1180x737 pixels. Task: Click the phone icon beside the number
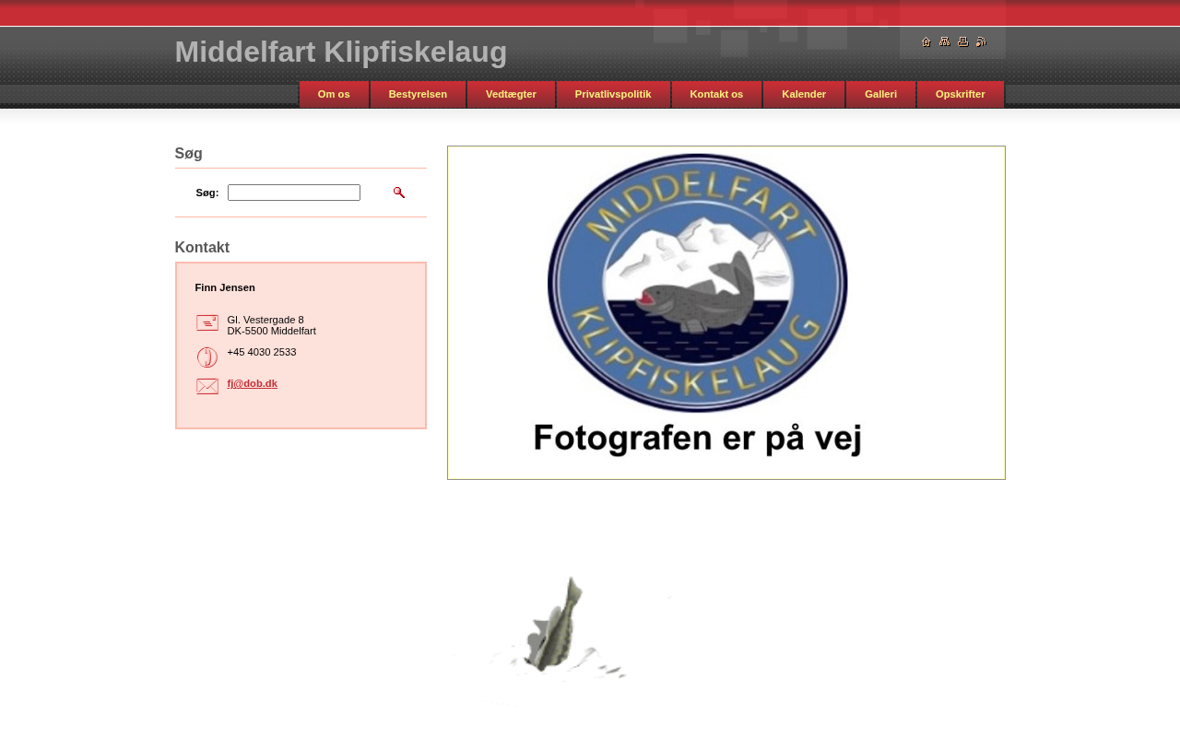pyautogui.click(x=207, y=357)
